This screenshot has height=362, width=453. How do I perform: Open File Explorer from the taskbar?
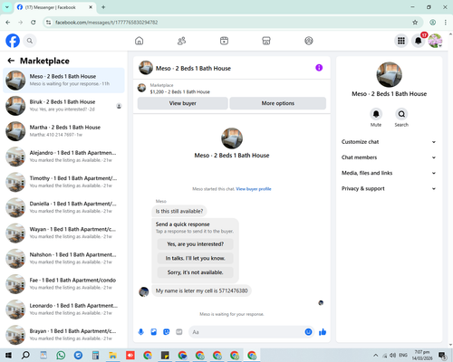coord(112,356)
